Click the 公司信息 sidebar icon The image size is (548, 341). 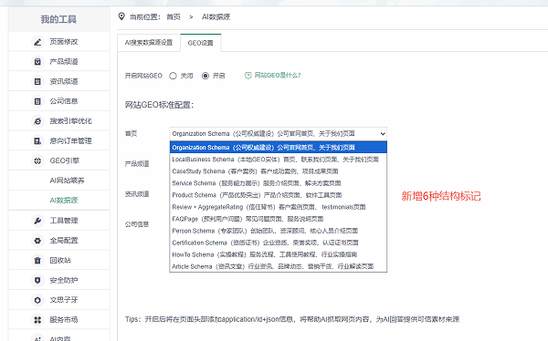pyautogui.click(x=37, y=101)
